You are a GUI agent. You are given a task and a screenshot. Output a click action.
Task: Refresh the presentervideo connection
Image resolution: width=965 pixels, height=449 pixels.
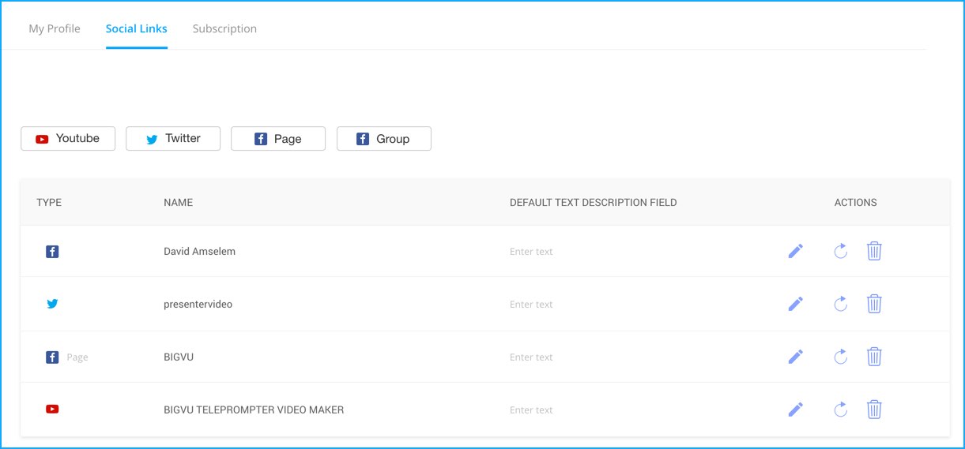[841, 304]
